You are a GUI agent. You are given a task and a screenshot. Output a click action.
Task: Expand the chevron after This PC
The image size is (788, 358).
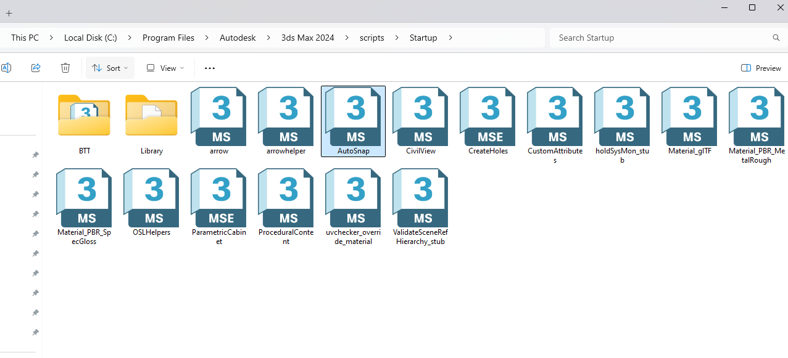51,38
